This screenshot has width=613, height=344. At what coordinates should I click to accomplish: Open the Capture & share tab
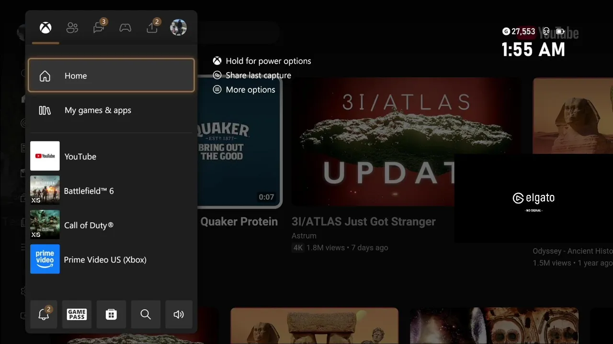coord(152,28)
